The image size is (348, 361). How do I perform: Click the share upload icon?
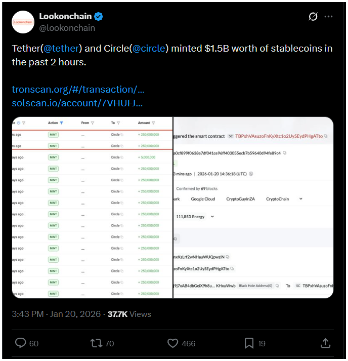[x=326, y=343]
